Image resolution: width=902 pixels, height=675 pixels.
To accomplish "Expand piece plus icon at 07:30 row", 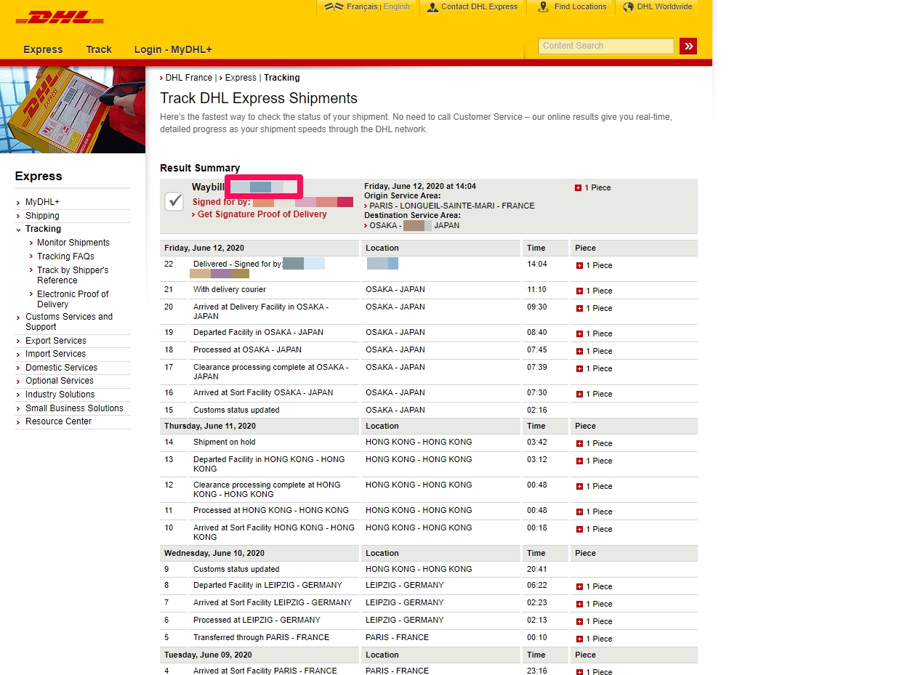I will (579, 395).
